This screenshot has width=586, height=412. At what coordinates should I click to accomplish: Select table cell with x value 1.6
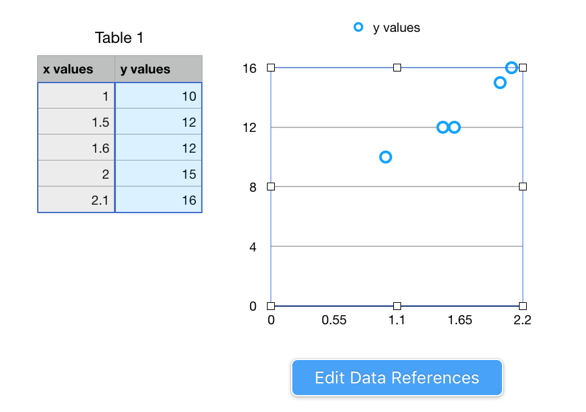(76, 148)
